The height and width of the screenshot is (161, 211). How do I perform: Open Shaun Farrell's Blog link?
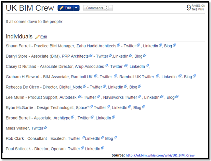click(x=168, y=46)
